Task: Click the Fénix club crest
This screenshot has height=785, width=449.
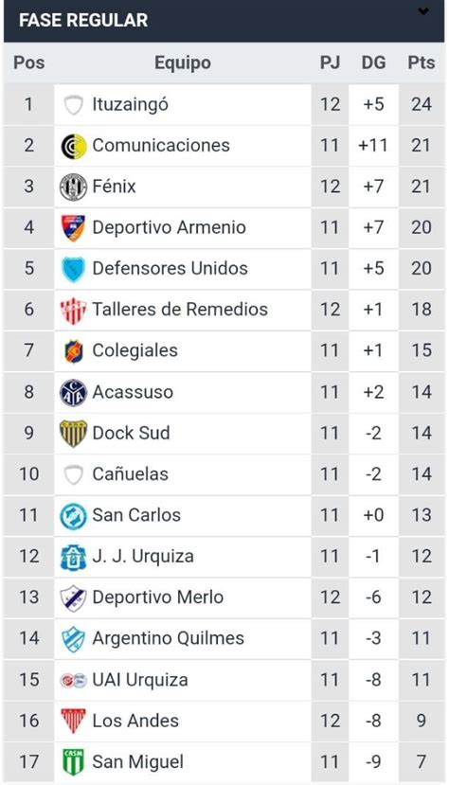Action: click(x=74, y=187)
